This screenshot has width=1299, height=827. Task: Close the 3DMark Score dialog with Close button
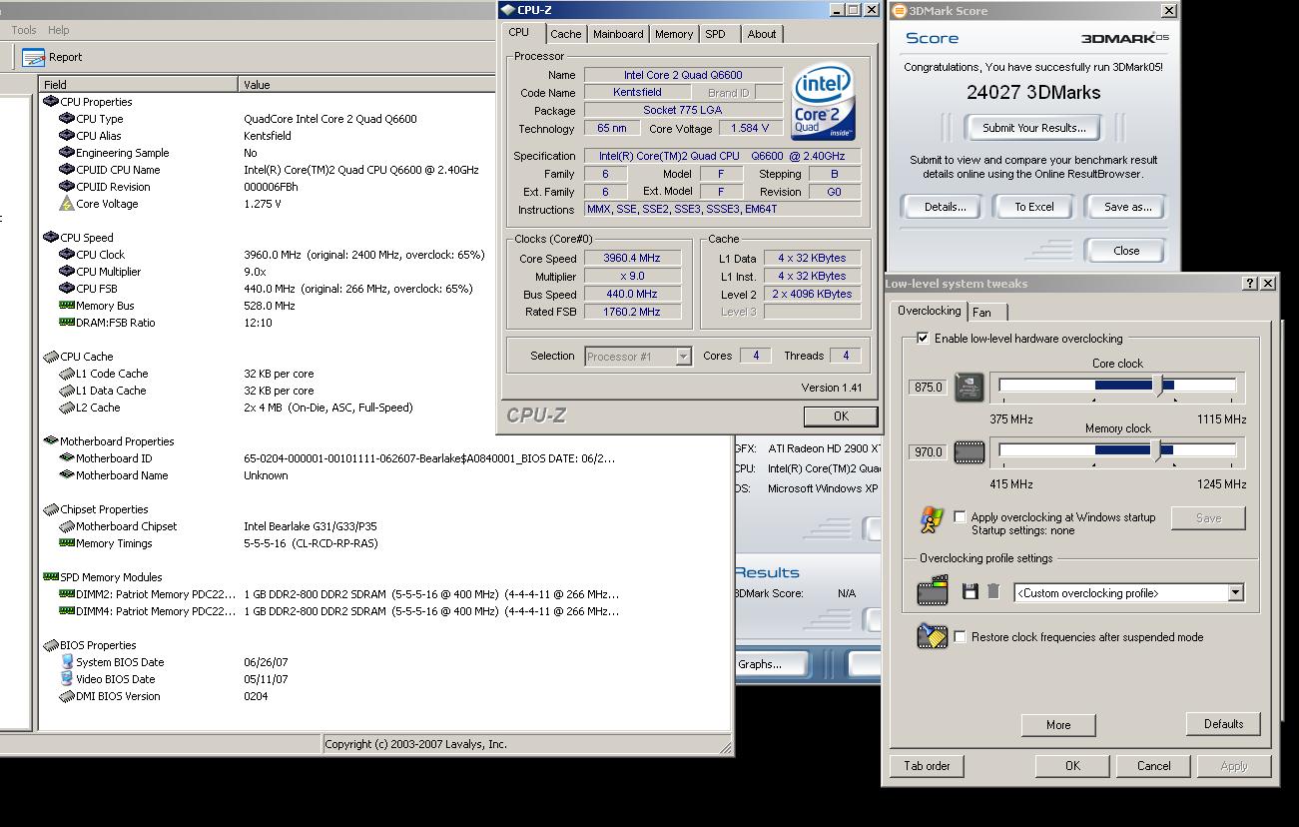pos(1126,251)
